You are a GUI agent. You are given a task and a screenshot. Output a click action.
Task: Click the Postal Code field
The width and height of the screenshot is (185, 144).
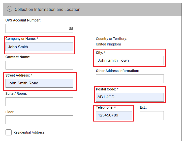tap(130, 97)
